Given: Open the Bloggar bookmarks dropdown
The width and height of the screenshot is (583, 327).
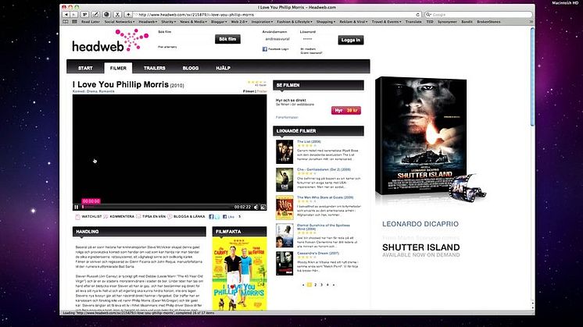Looking at the screenshot, I should tap(219, 22).
